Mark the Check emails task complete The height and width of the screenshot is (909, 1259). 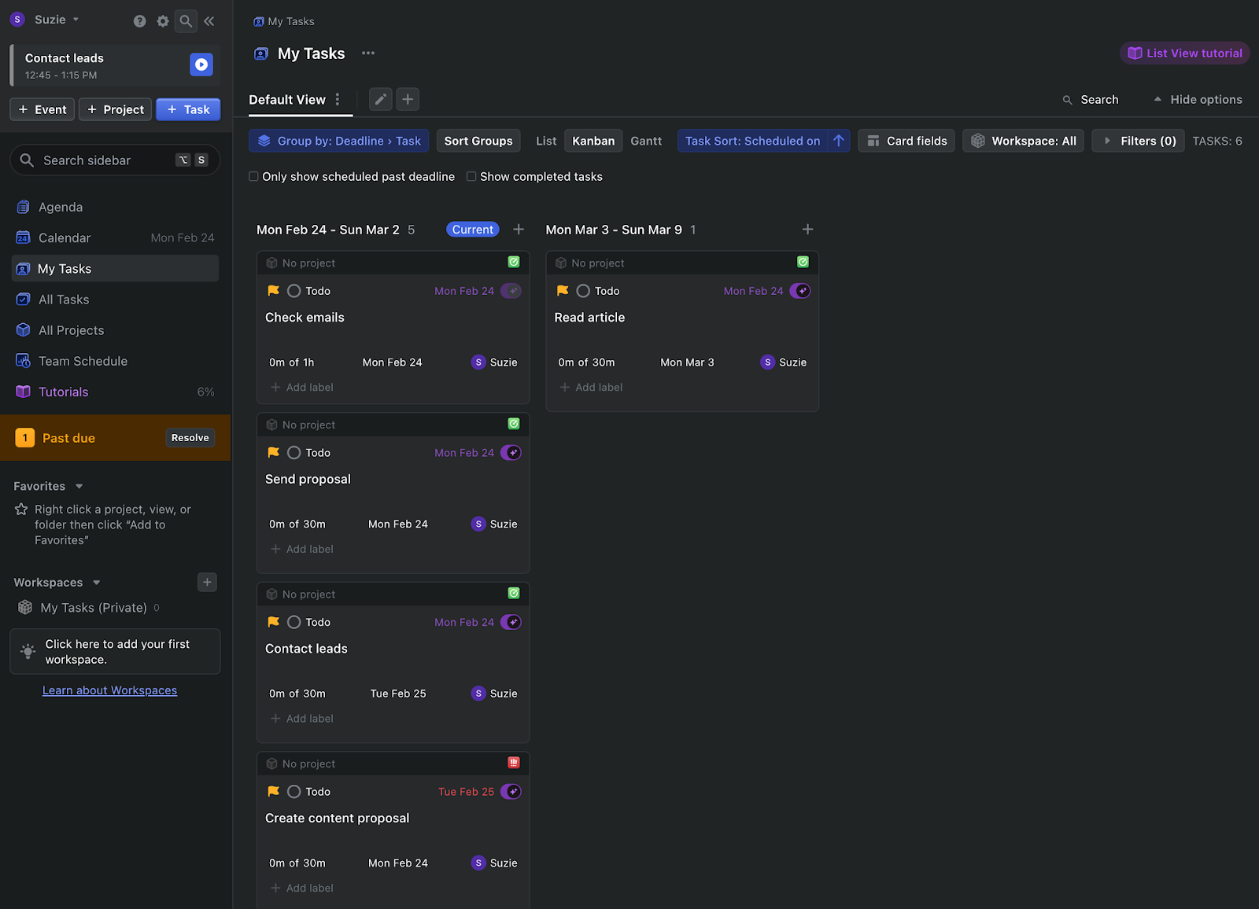tap(294, 290)
